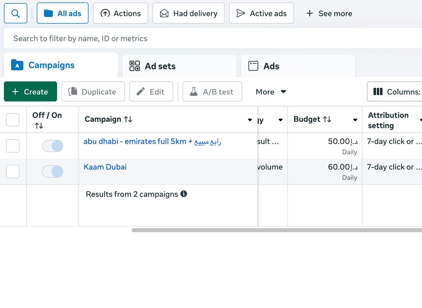Check the select-all campaigns header checkbox
Screen dimensions: 422x308
(x=13, y=120)
